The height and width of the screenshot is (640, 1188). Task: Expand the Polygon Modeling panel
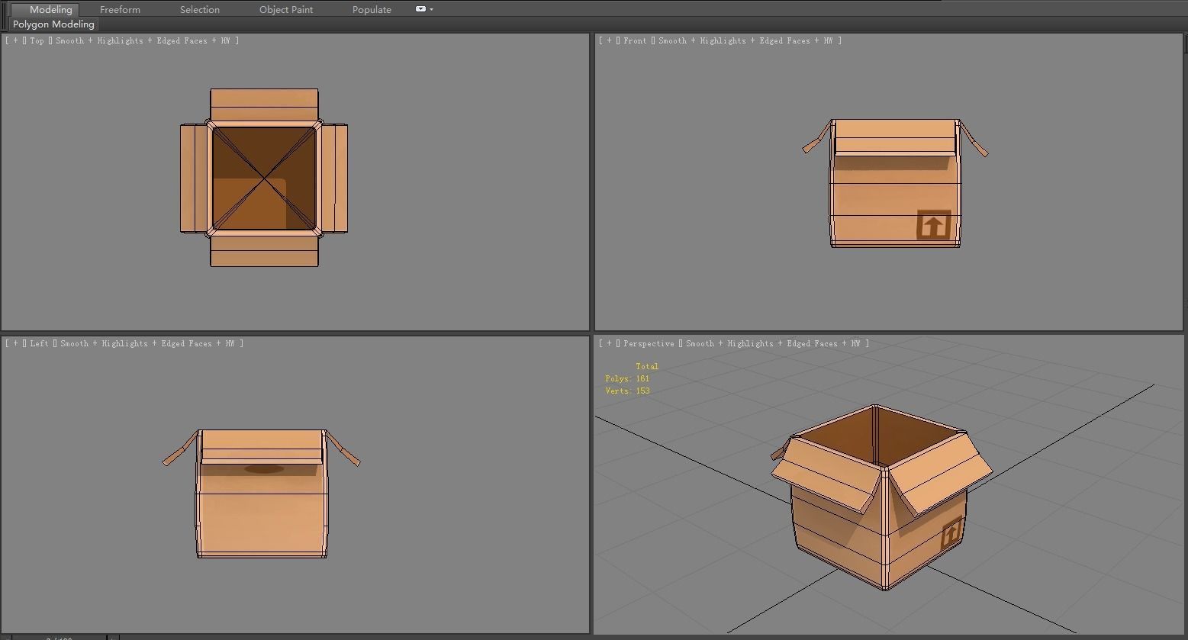53,24
